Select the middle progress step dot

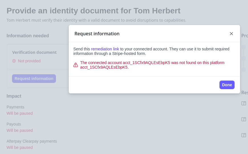point(244,58)
